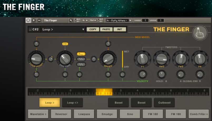Image resolution: width=212 pixels, height=121 pixels.
Task: Click the Wet/Dry vertical slider
Action: (x=123, y=59)
